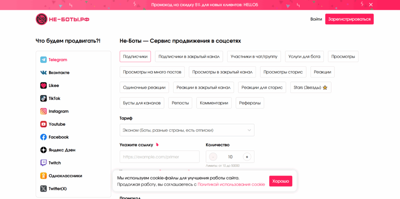Choose the Likee heart icon
The width and height of the screenshot is (400, 199).
tap(44, 86)
